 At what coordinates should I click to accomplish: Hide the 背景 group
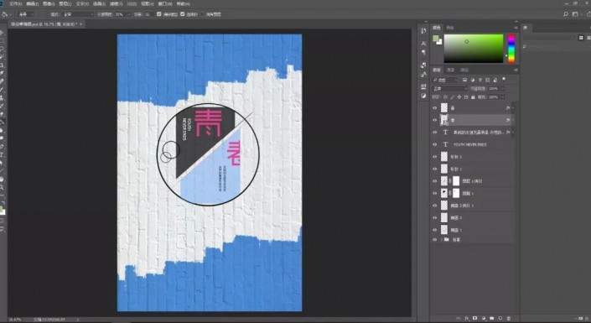pos(434,240)
